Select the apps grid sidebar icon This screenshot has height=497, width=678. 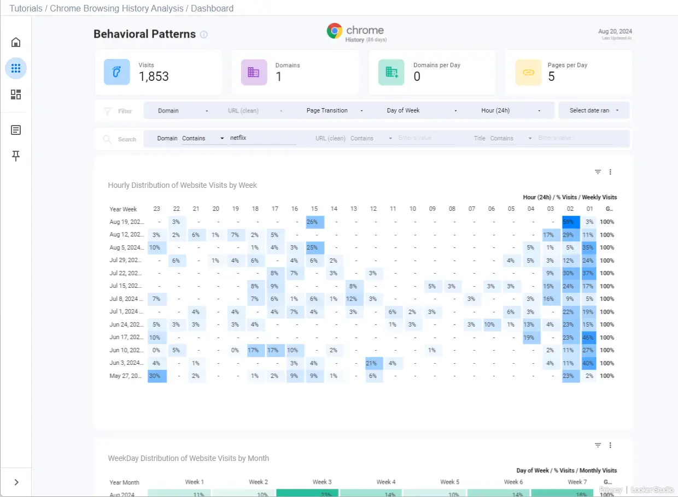(x=16, y=68)
